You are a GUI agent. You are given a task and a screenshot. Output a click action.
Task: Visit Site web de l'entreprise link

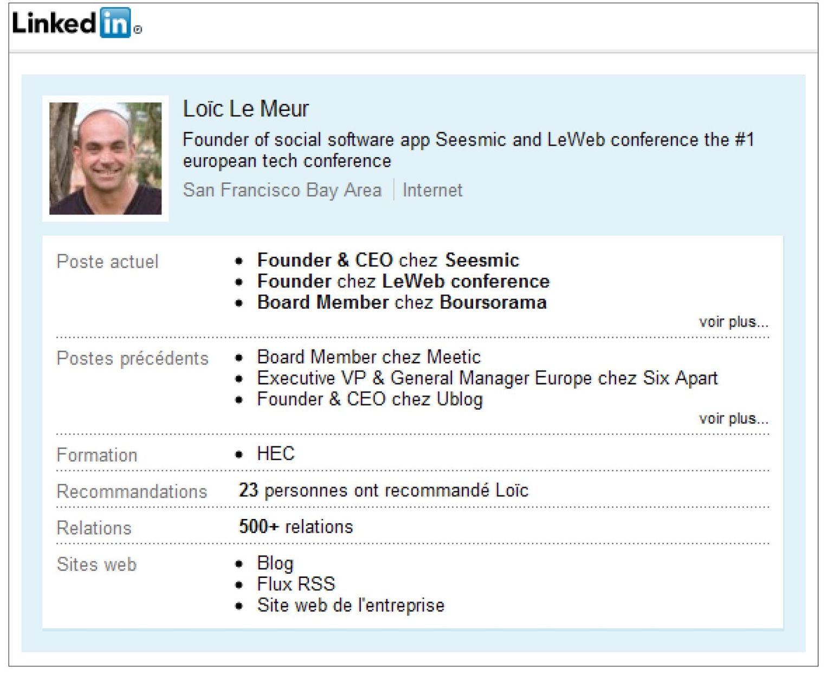click(350, 605)
